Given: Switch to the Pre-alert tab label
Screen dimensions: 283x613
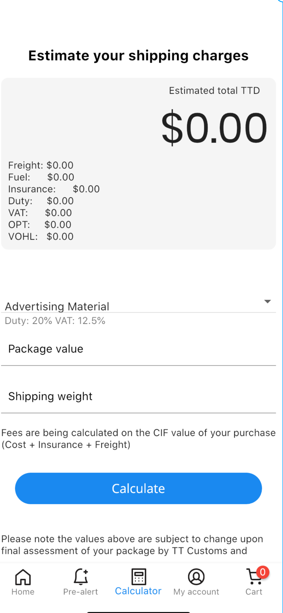Looking at the screenshot, I should pos(81,592).
